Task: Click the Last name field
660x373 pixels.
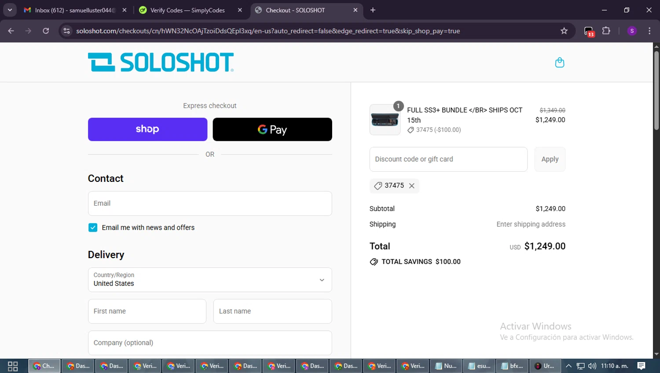Action: coord(272,311)
